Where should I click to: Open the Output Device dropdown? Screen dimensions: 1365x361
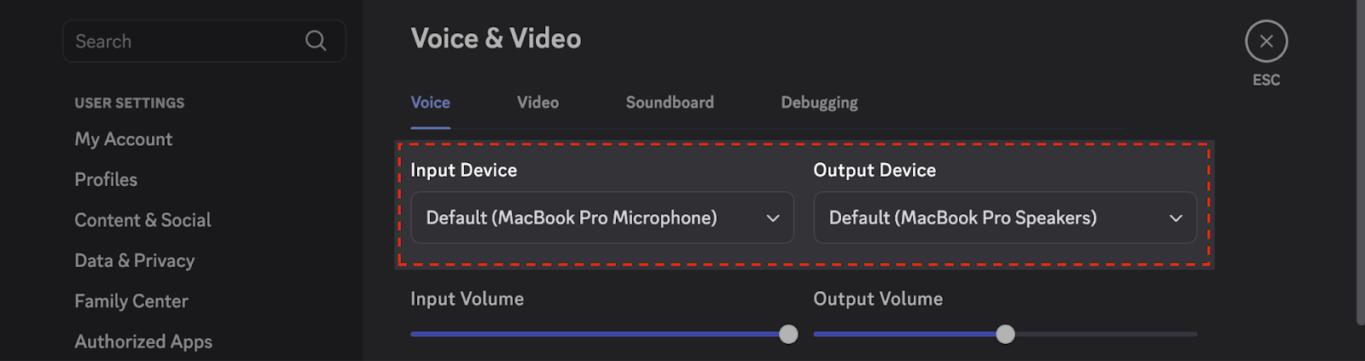[x=1005, y=218]
